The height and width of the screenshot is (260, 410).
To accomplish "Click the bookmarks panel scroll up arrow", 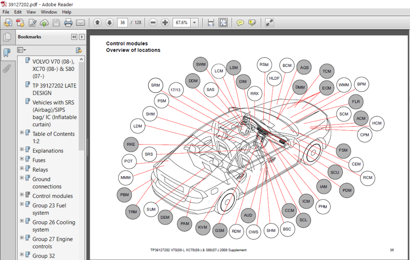I will tap(82, 59).
